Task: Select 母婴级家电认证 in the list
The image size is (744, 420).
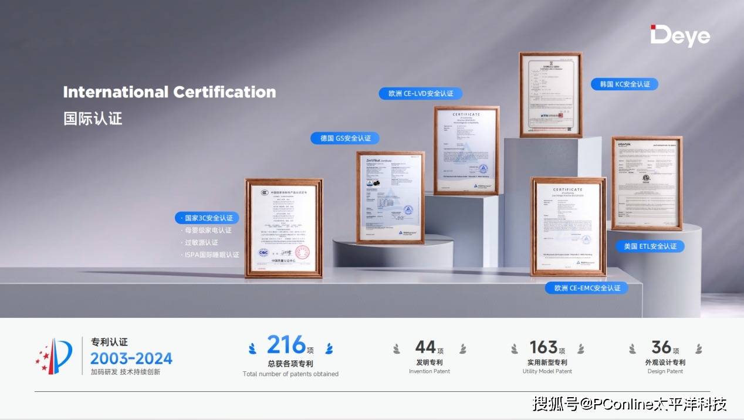Action: 208,231
